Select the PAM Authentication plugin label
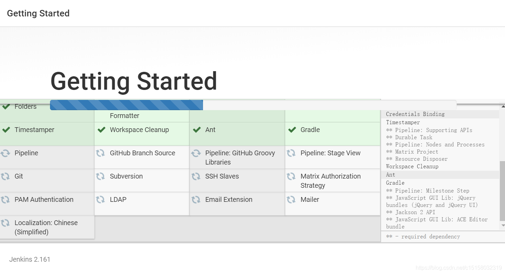 [x=44, y=200]
